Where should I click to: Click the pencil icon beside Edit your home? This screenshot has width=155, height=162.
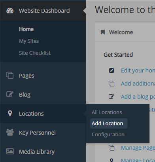tap(112, 71)
